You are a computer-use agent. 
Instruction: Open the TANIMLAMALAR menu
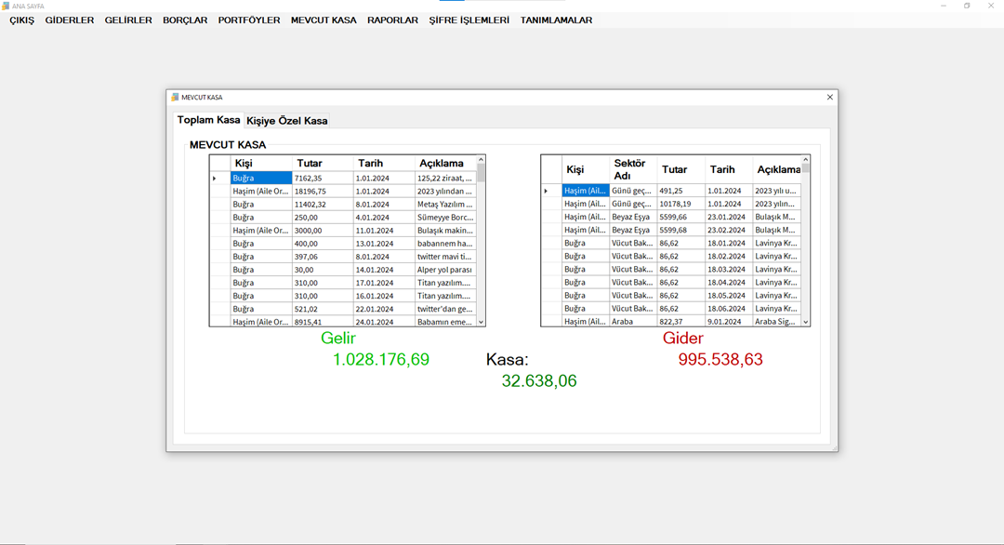(556, 20)
